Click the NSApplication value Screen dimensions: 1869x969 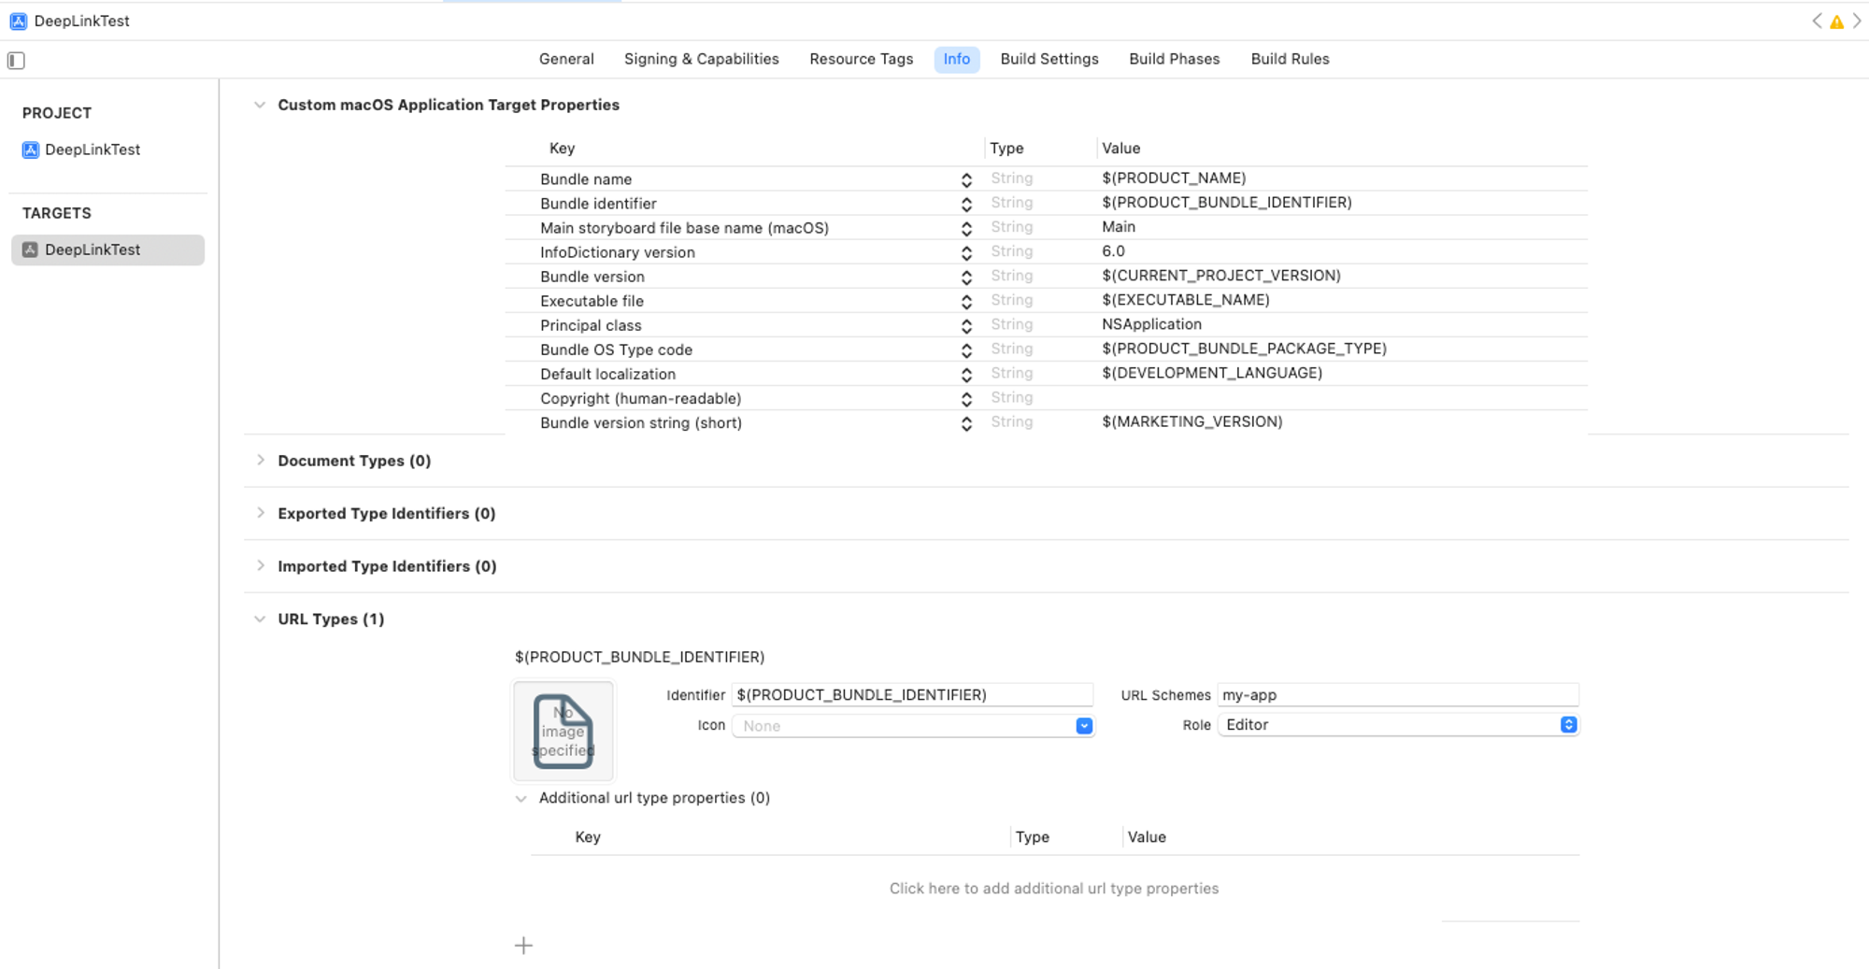1151,323
